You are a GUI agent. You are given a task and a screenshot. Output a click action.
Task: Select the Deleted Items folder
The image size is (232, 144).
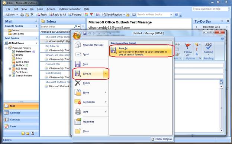coord(23,52)
